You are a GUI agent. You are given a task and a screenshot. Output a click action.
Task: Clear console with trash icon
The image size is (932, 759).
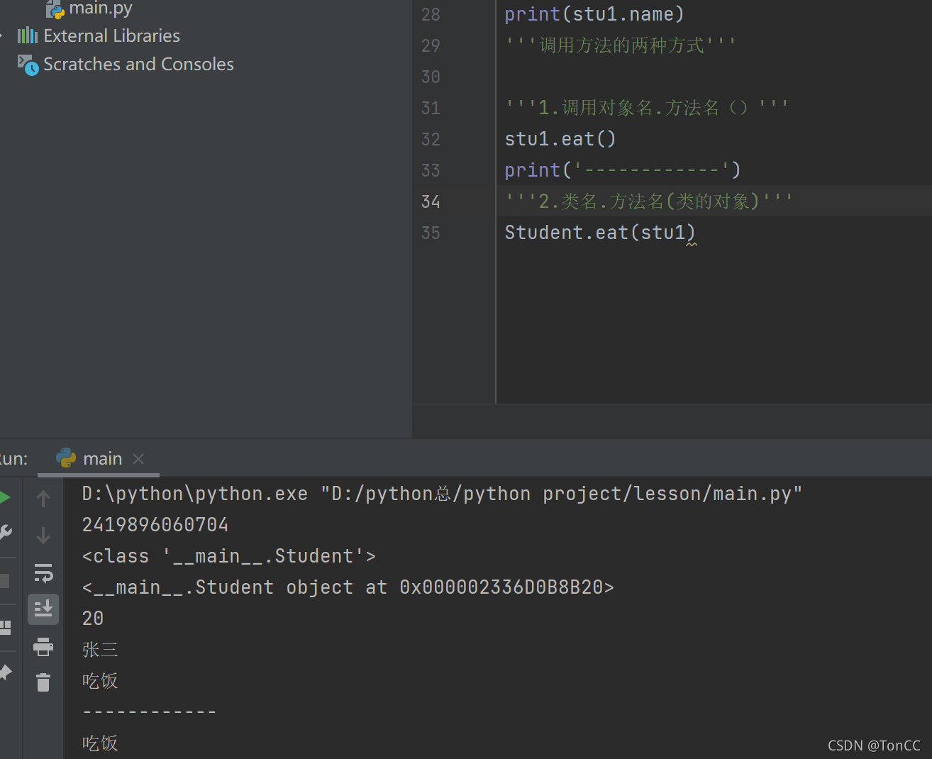[x=43, y=682]
